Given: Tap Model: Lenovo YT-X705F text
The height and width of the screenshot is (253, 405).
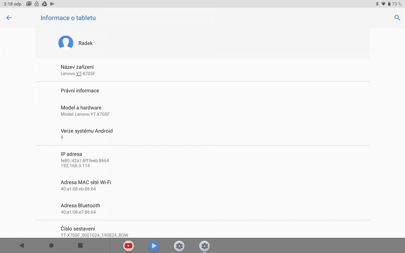Looking at the screenshot, I should 85,114.
